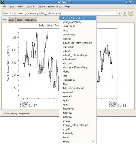Select cdaw9new/ directory completion

point(78,59)
